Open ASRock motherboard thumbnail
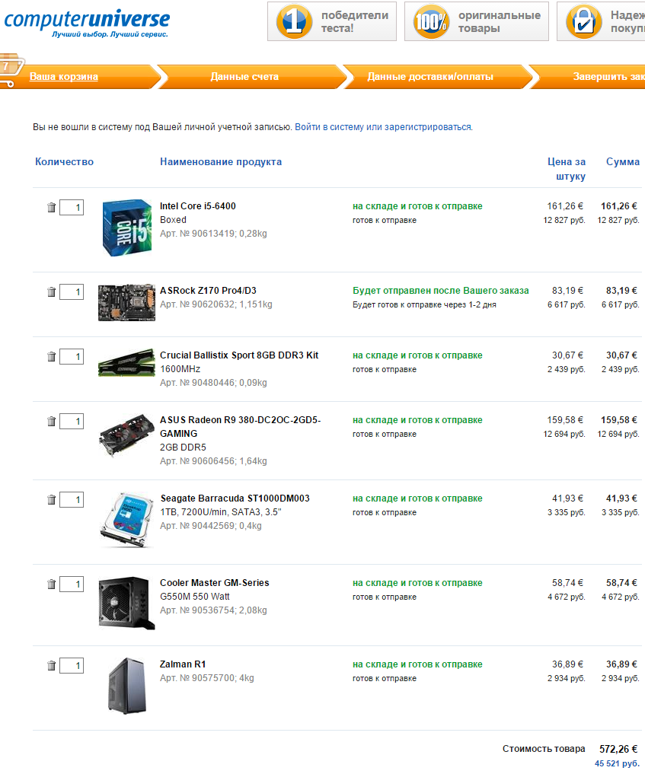Image resolution: width=645 pixels, height=774 pixels. [x=126, y=303]
